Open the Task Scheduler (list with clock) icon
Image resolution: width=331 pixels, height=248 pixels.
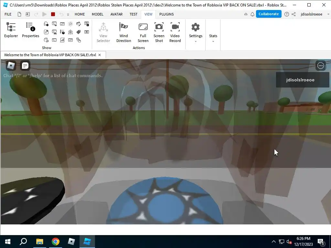click(62, 32)
